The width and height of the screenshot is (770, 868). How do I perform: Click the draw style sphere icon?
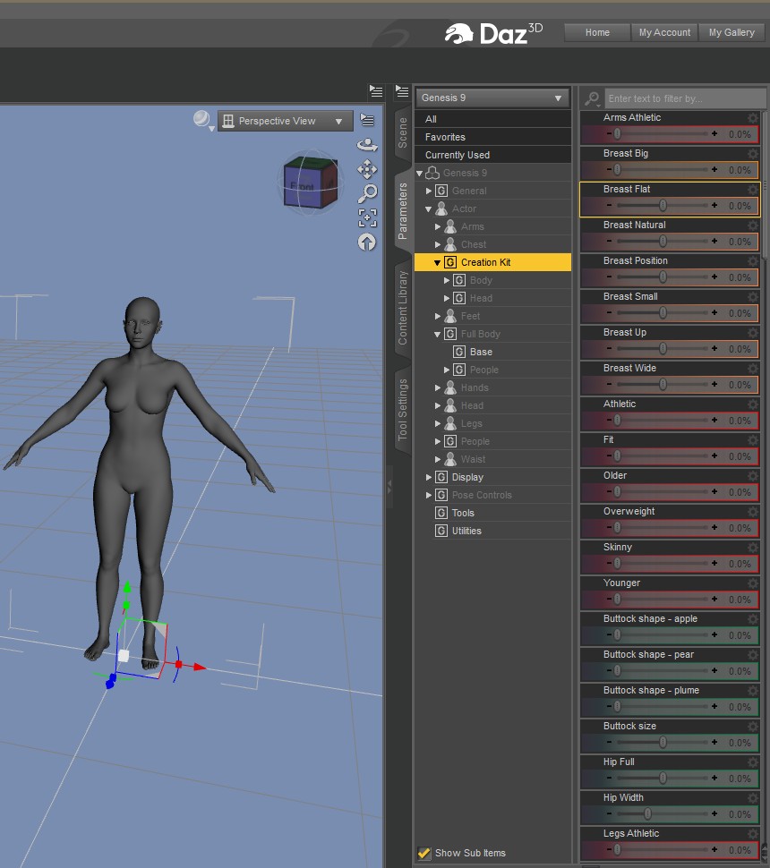coord(202,120)
